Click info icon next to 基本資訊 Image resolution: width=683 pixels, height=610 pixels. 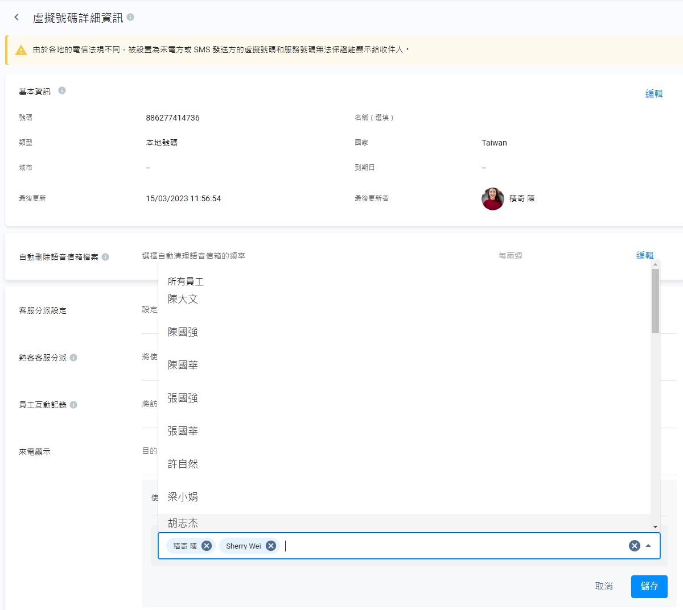pos(62,90)
